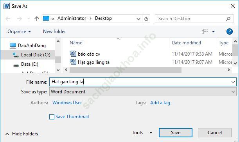The image size is (239, 142).
Task: Open the blue Help question mark
Action: (229, 32)
